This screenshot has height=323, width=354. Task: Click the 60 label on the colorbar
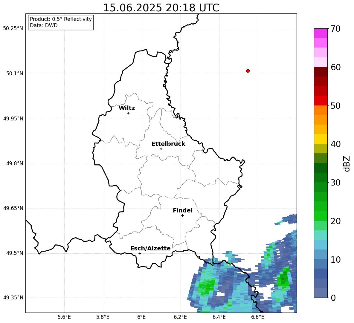point(335,67)
